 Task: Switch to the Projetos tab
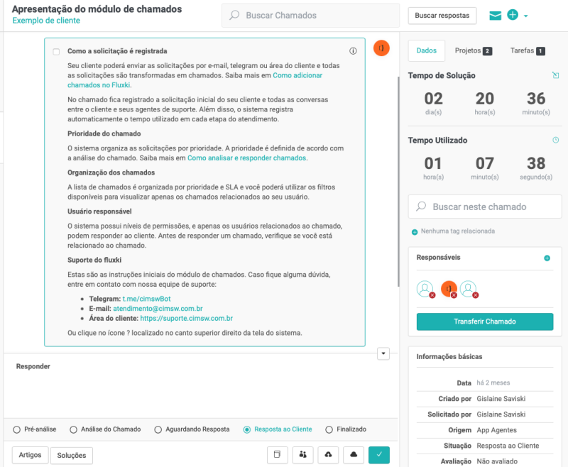(473, 51)
